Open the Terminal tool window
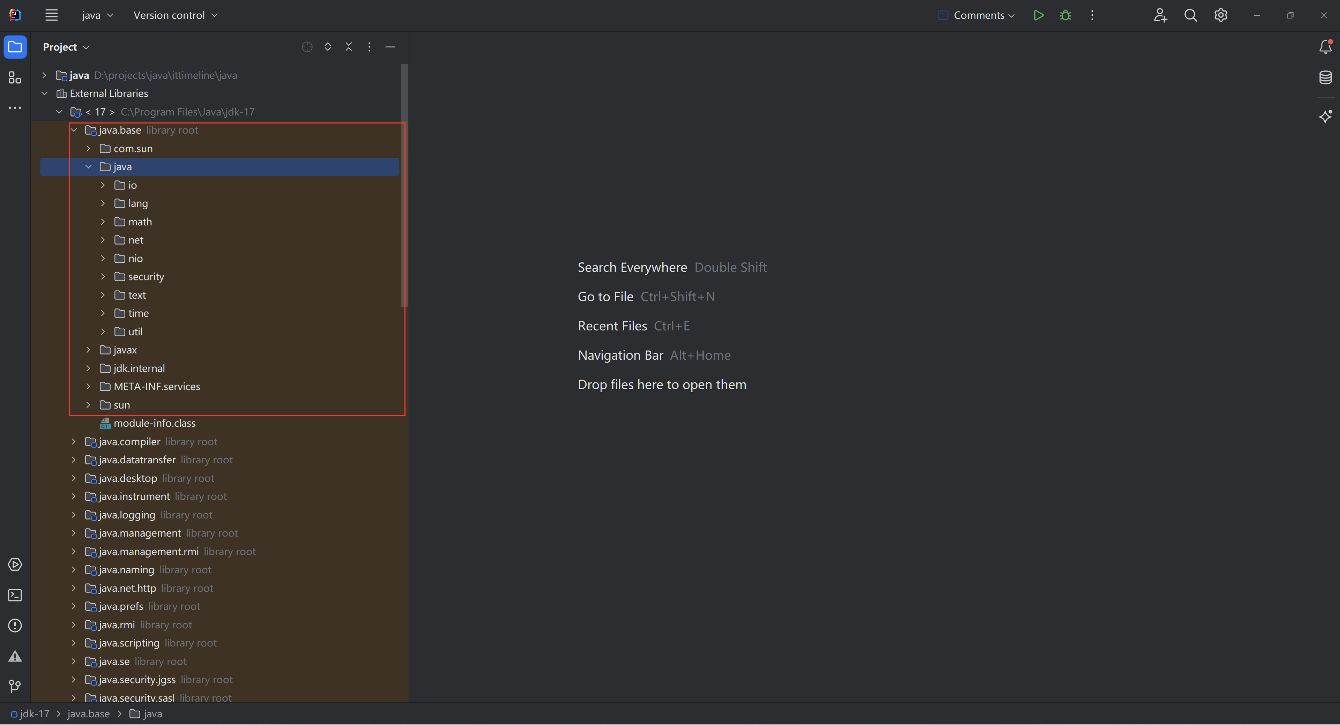Image resolution: width=1340 pixels, height=725 pixels. [15, 595]
